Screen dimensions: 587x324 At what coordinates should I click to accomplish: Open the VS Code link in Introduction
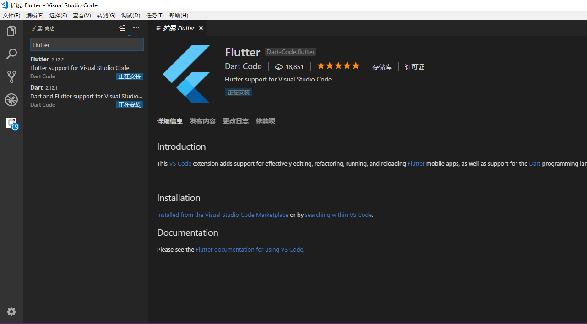pyautogui.click(x=180, y=163)
